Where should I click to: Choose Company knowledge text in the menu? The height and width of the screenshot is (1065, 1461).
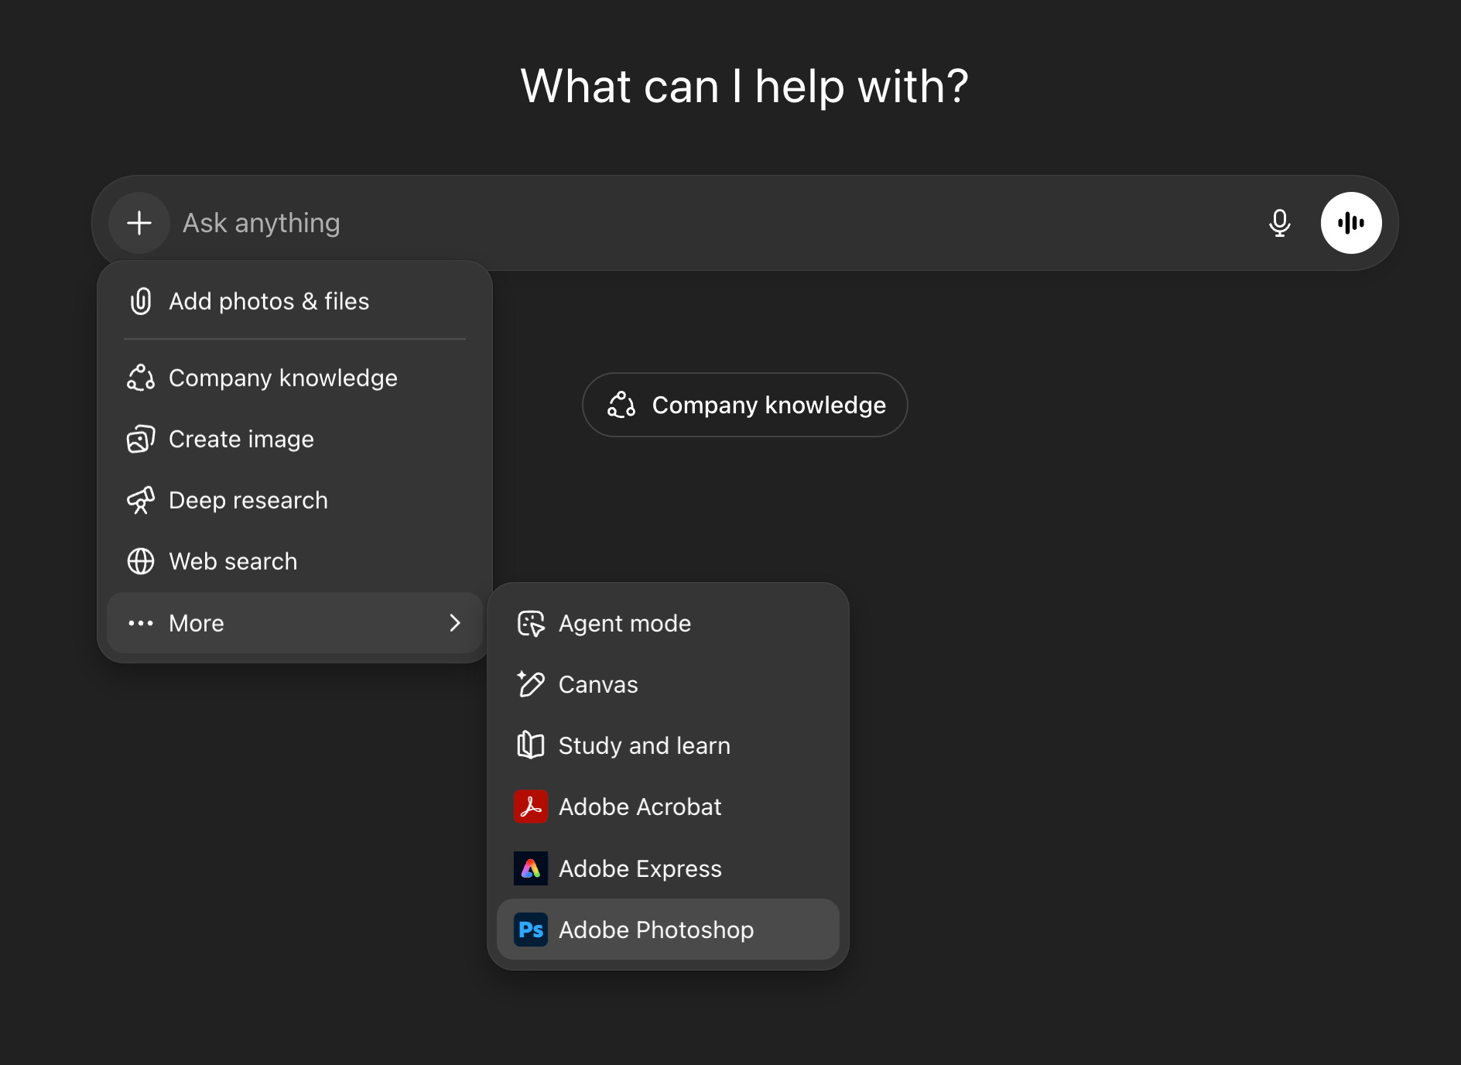tap(283, 378)
